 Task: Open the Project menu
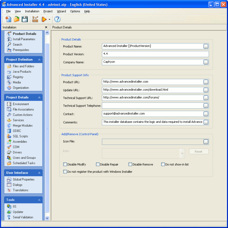(48, 11)
